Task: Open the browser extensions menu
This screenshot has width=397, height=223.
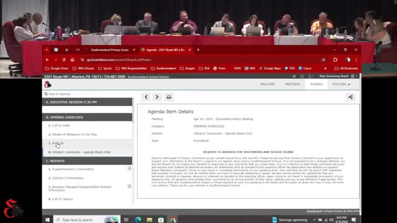Action: click(335, 60)
